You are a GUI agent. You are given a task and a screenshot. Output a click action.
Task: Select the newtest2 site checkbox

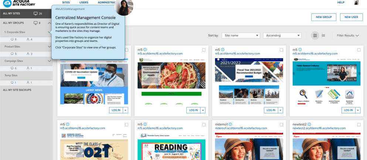pos(359,124)
